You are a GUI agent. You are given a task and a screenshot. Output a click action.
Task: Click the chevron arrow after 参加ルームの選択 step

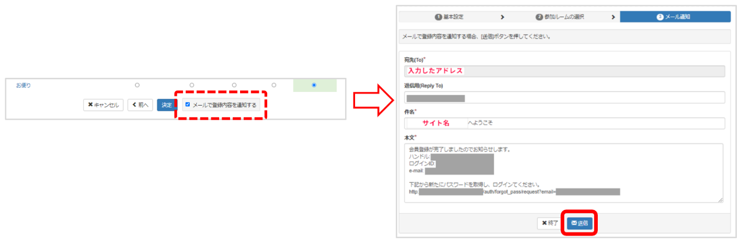(613, 17)
